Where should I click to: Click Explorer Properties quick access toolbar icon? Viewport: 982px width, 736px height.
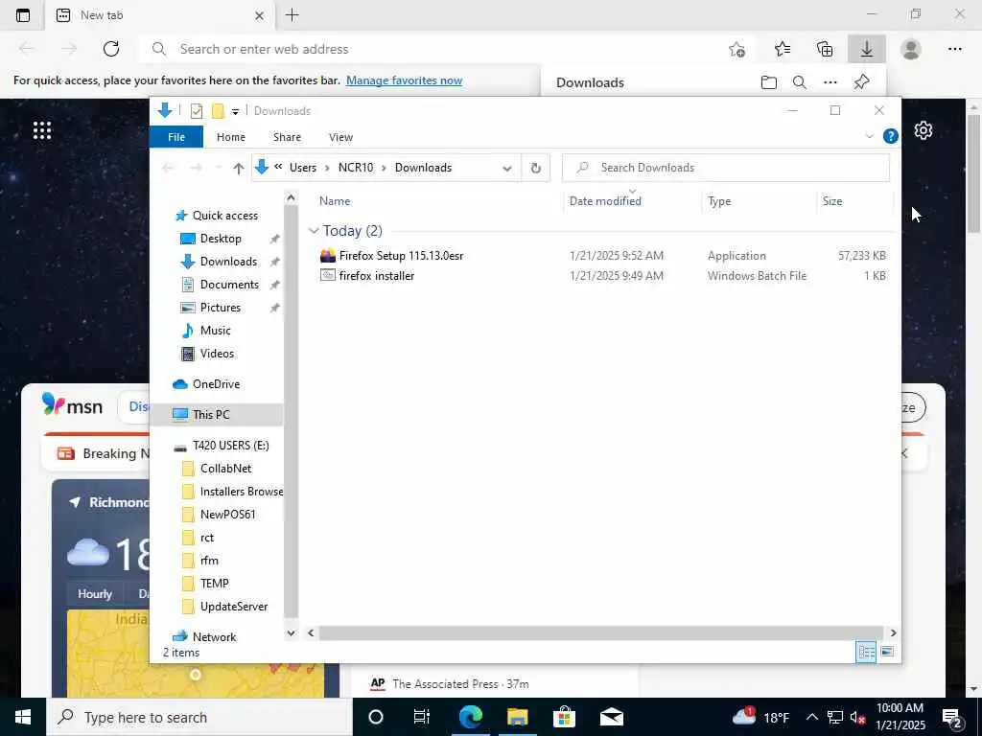point(196,111)
